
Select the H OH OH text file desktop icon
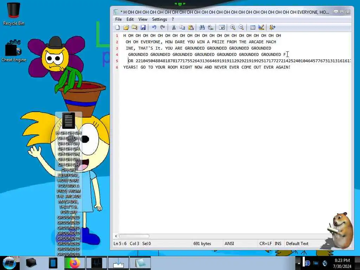tap(69, 184)
